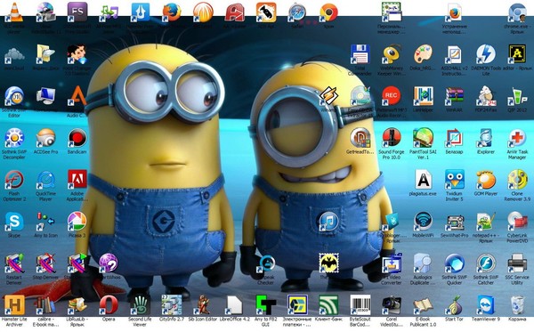
Task: Open ByteScout BarCode barcode icon
Action: tap(360, 305)
